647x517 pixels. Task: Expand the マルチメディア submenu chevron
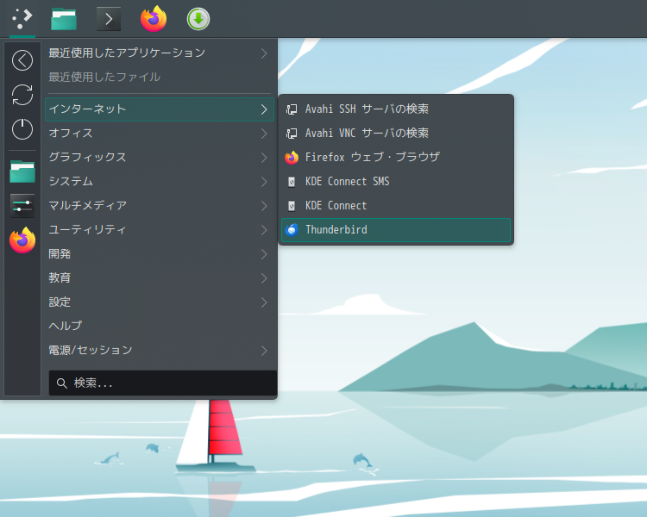(x=264, y=206)
